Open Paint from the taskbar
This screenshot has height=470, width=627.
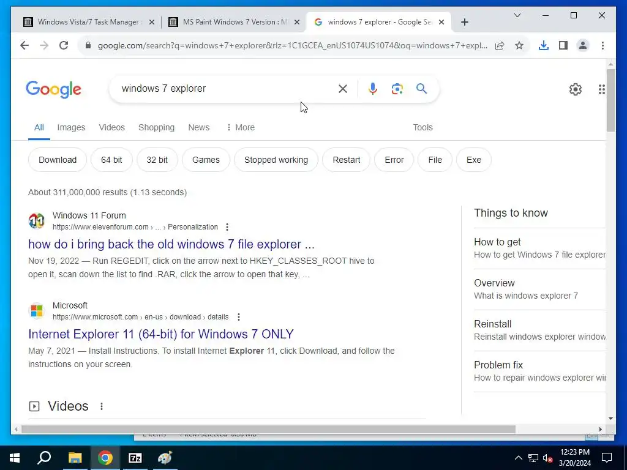pyautogui.click(x=165, y=458)
